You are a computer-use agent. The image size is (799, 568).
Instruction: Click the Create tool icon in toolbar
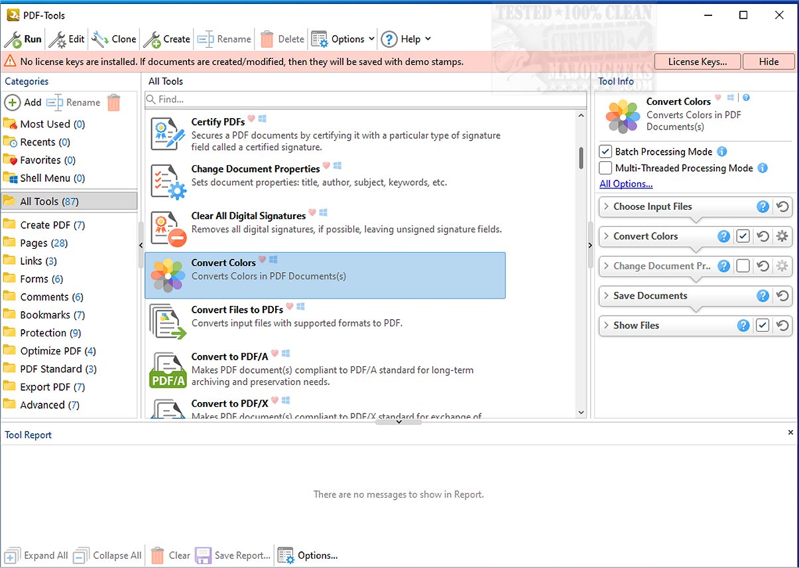(152, 39)
